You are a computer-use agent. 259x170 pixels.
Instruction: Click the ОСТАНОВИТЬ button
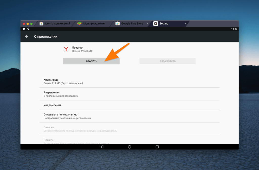pos(167,61)
